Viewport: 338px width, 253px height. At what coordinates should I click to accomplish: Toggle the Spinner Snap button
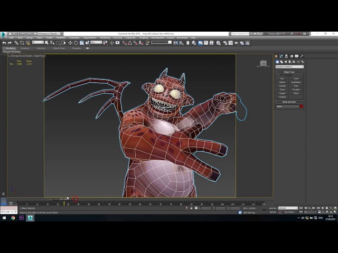pyautogui.click(x=141, y=43)
